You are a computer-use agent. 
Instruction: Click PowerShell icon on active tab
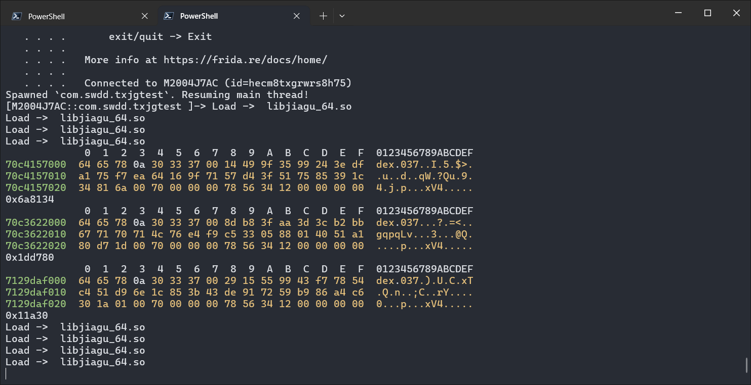pyautogui.click(x=169, y=16)
